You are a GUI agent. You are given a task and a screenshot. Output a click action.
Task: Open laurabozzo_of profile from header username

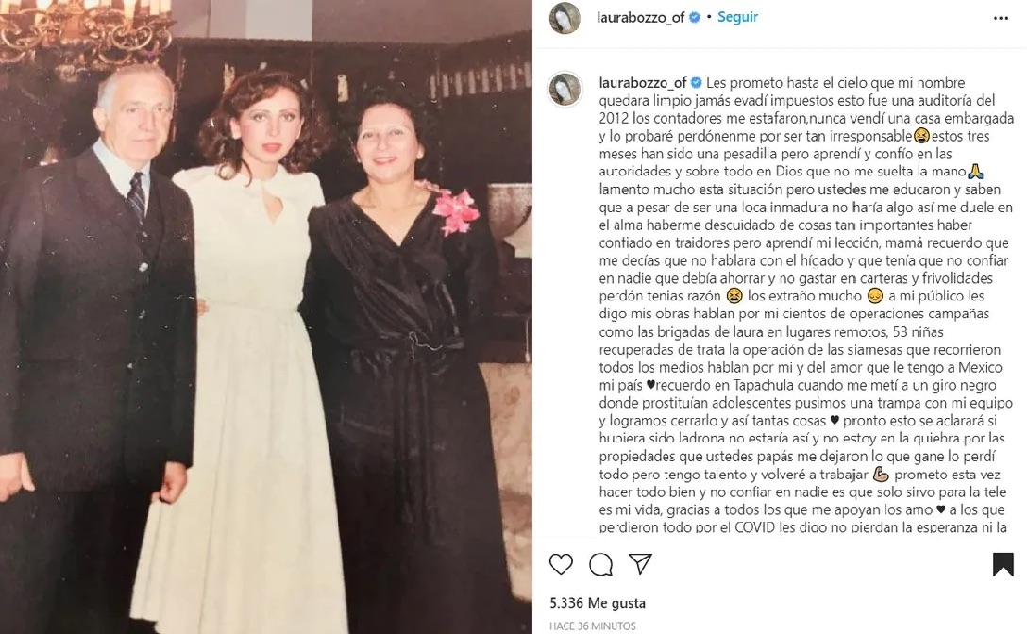[x=640, y=18]
